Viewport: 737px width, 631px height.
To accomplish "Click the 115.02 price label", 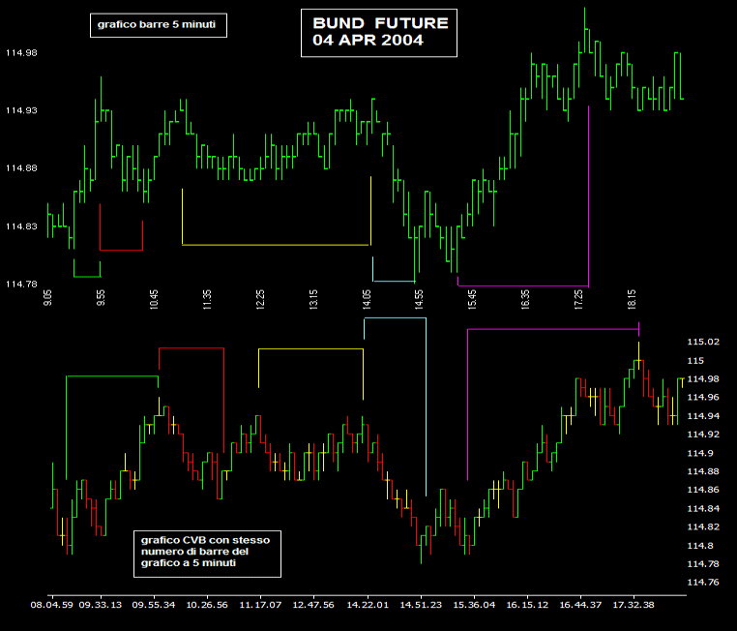I will [x=703, y=342].
